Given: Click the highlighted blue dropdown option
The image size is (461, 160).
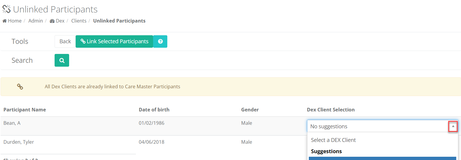Looking at the screenshot, I should tap(382, 158).
